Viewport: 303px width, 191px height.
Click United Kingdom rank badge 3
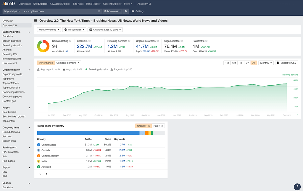click(x=38, y=156)
